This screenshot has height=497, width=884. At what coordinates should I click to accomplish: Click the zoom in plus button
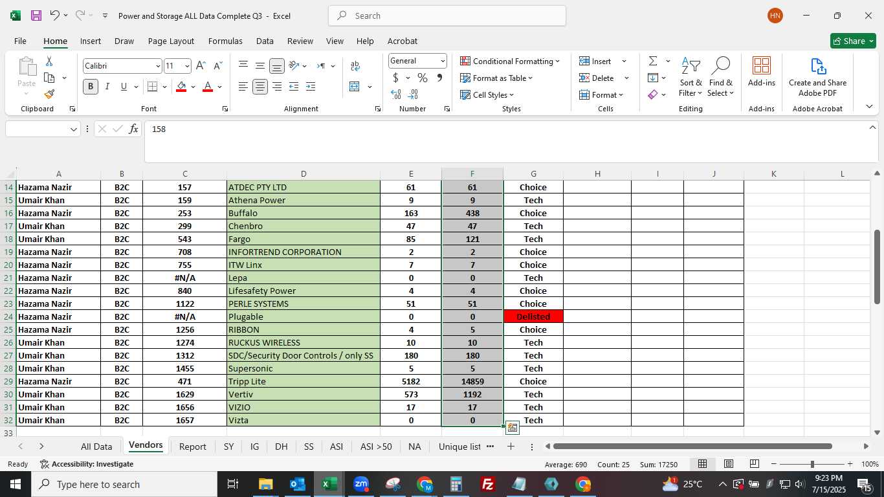pyautogui.click(x=850, y=464)
